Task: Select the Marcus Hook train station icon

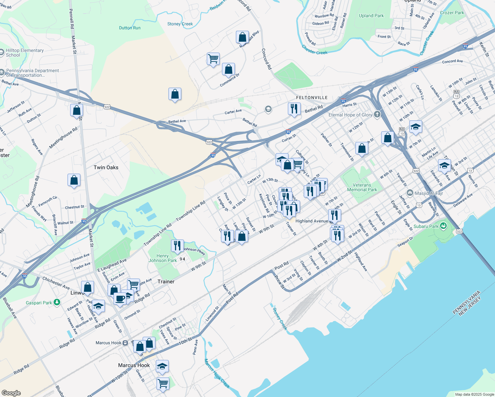Action: tap(125, 343)
